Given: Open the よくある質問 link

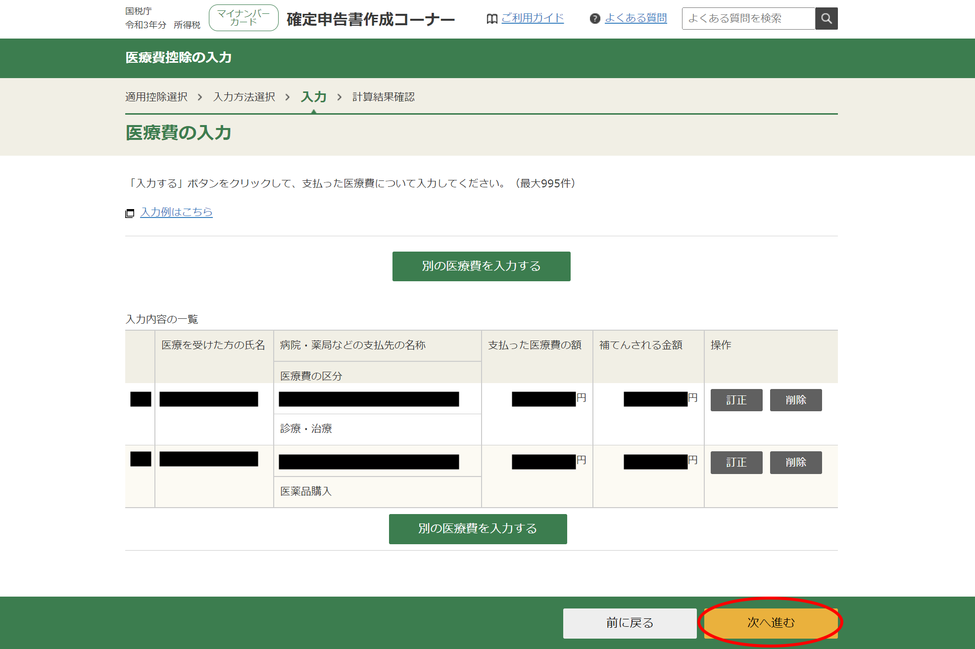Looking at the screenshot, I should 636,18.
